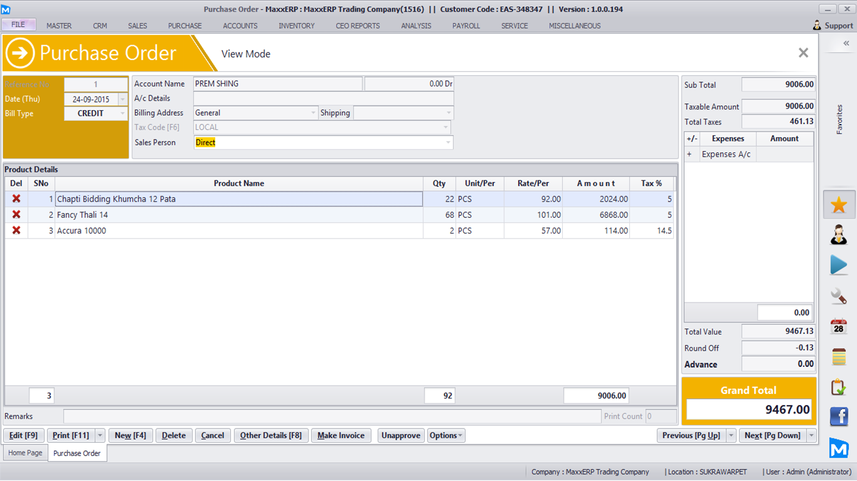Open the Bill Type CREDIT dropdown
The image size is (857, 481).
click(x=122, y=113)
